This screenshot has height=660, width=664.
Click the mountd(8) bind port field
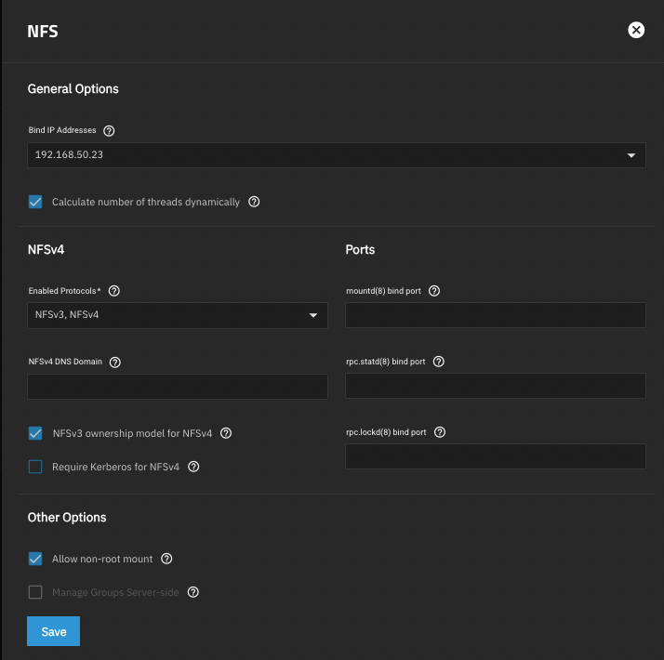click(495, 315)
